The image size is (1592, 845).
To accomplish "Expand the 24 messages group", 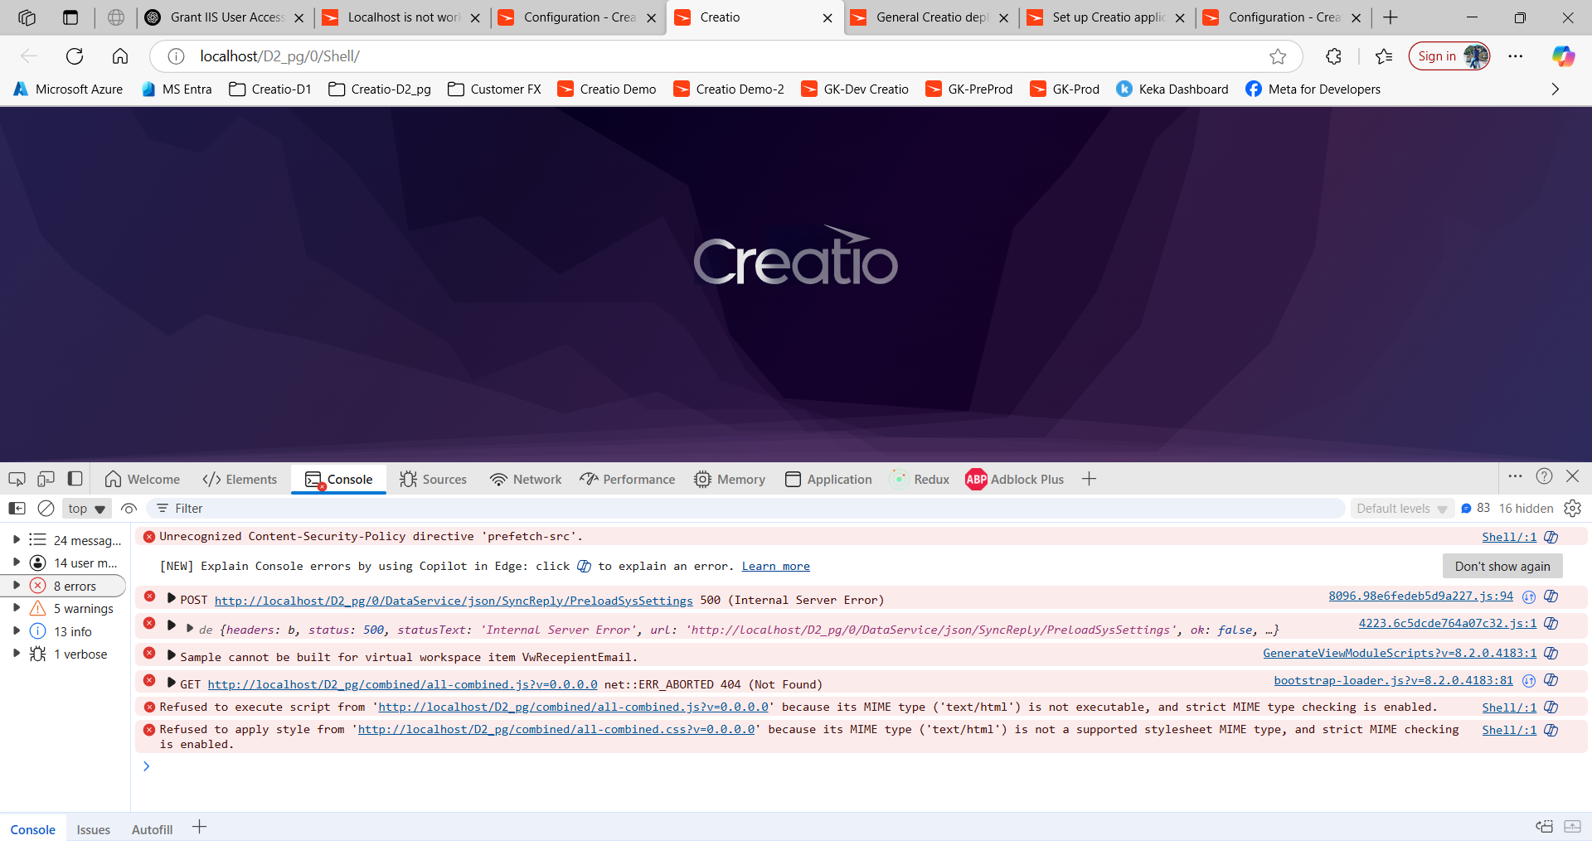I will click(17, 540).
